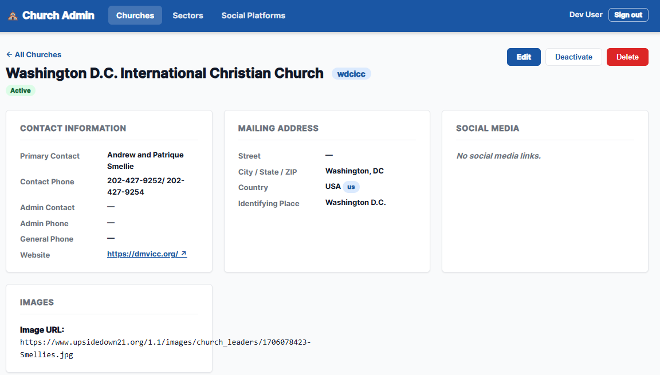This screenshot has height=375, width=660.
Task: Click the us country code badge
Action: click(x=351, y=187)
